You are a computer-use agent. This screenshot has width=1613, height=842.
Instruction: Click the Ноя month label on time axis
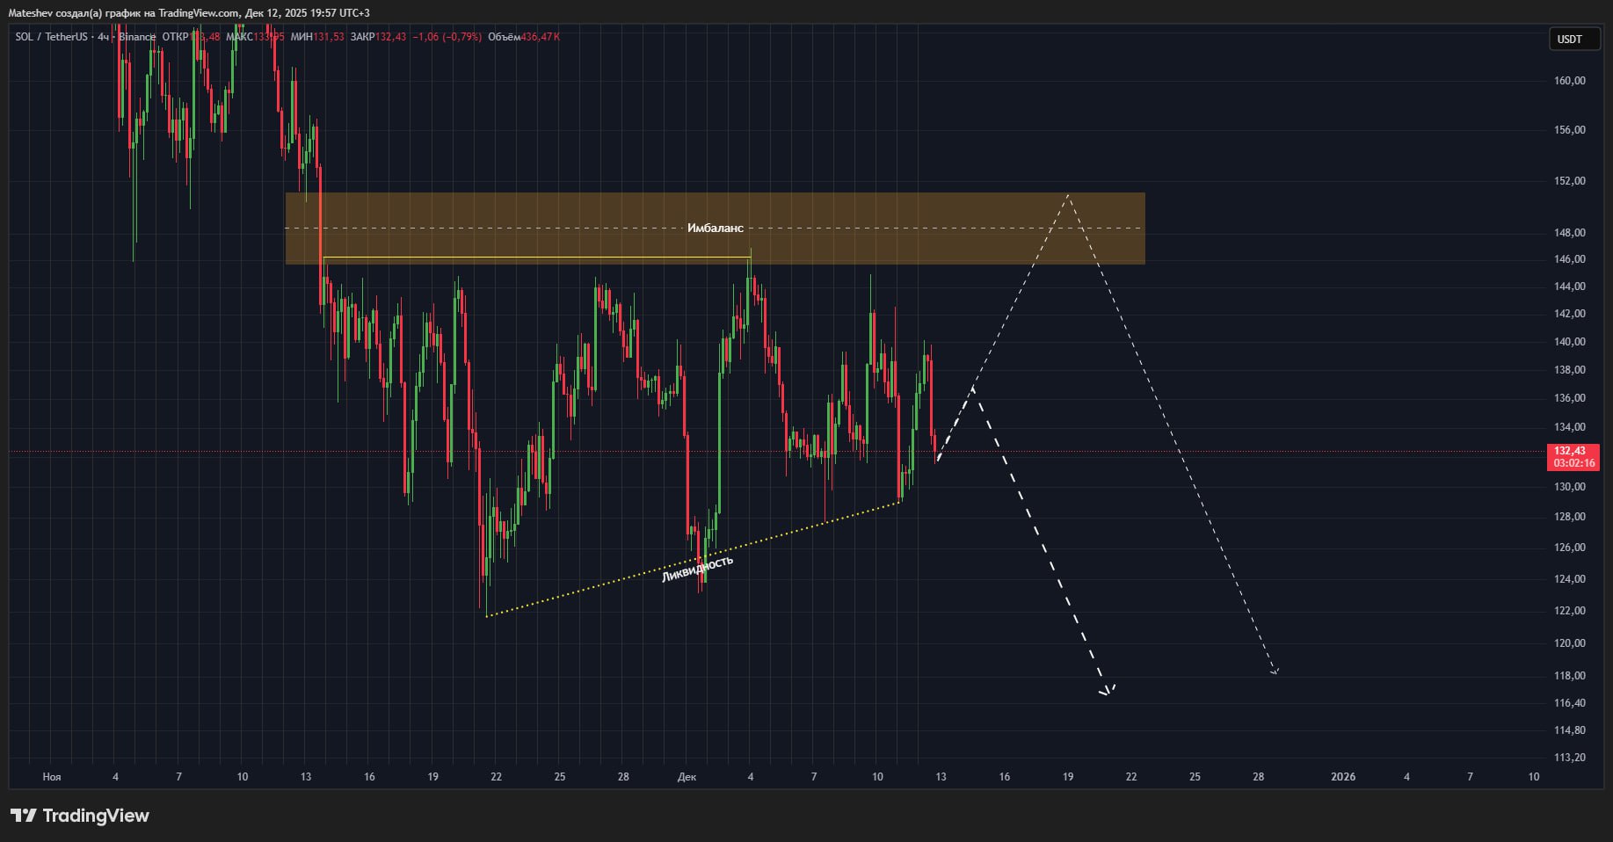pyautogui.click(x=52, y=777)
